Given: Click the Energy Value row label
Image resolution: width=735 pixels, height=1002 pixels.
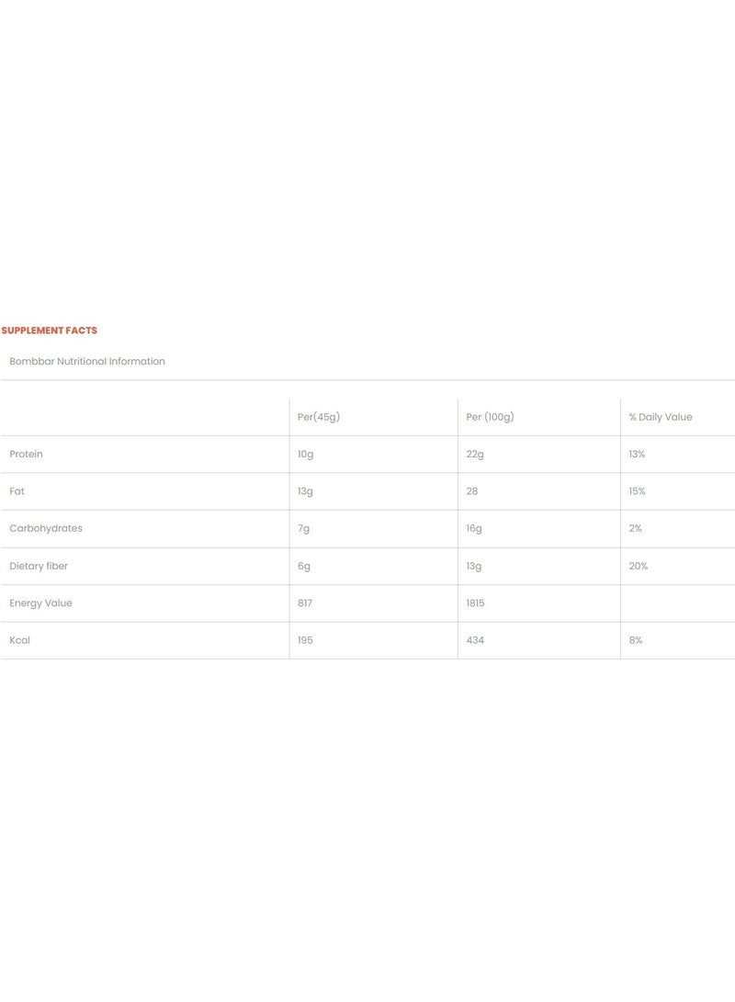Looking at the screenshot, I should [40, 603].
